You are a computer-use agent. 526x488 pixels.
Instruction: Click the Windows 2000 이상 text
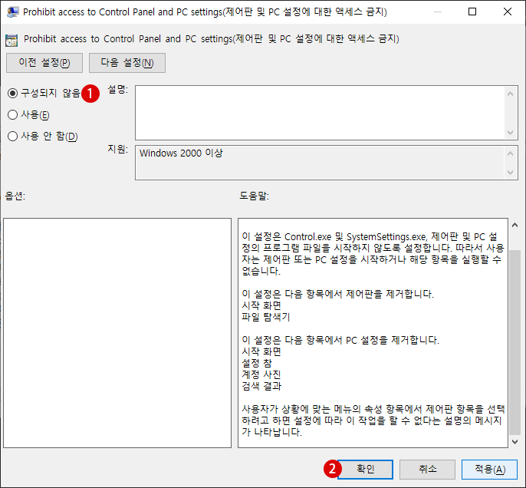click(181, 153)
